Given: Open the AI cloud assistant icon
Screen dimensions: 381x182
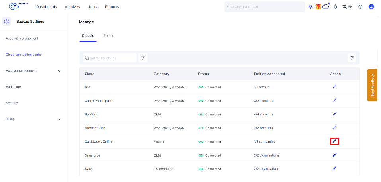Looking at the screenshot, I should tap(326, 6).
